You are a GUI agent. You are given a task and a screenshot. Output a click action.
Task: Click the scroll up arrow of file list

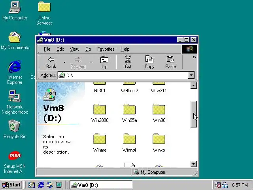pos(194,85)
